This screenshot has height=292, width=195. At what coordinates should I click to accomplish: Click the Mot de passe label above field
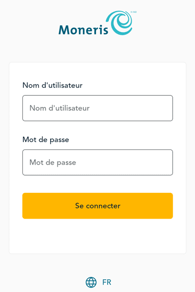(46, 140)
